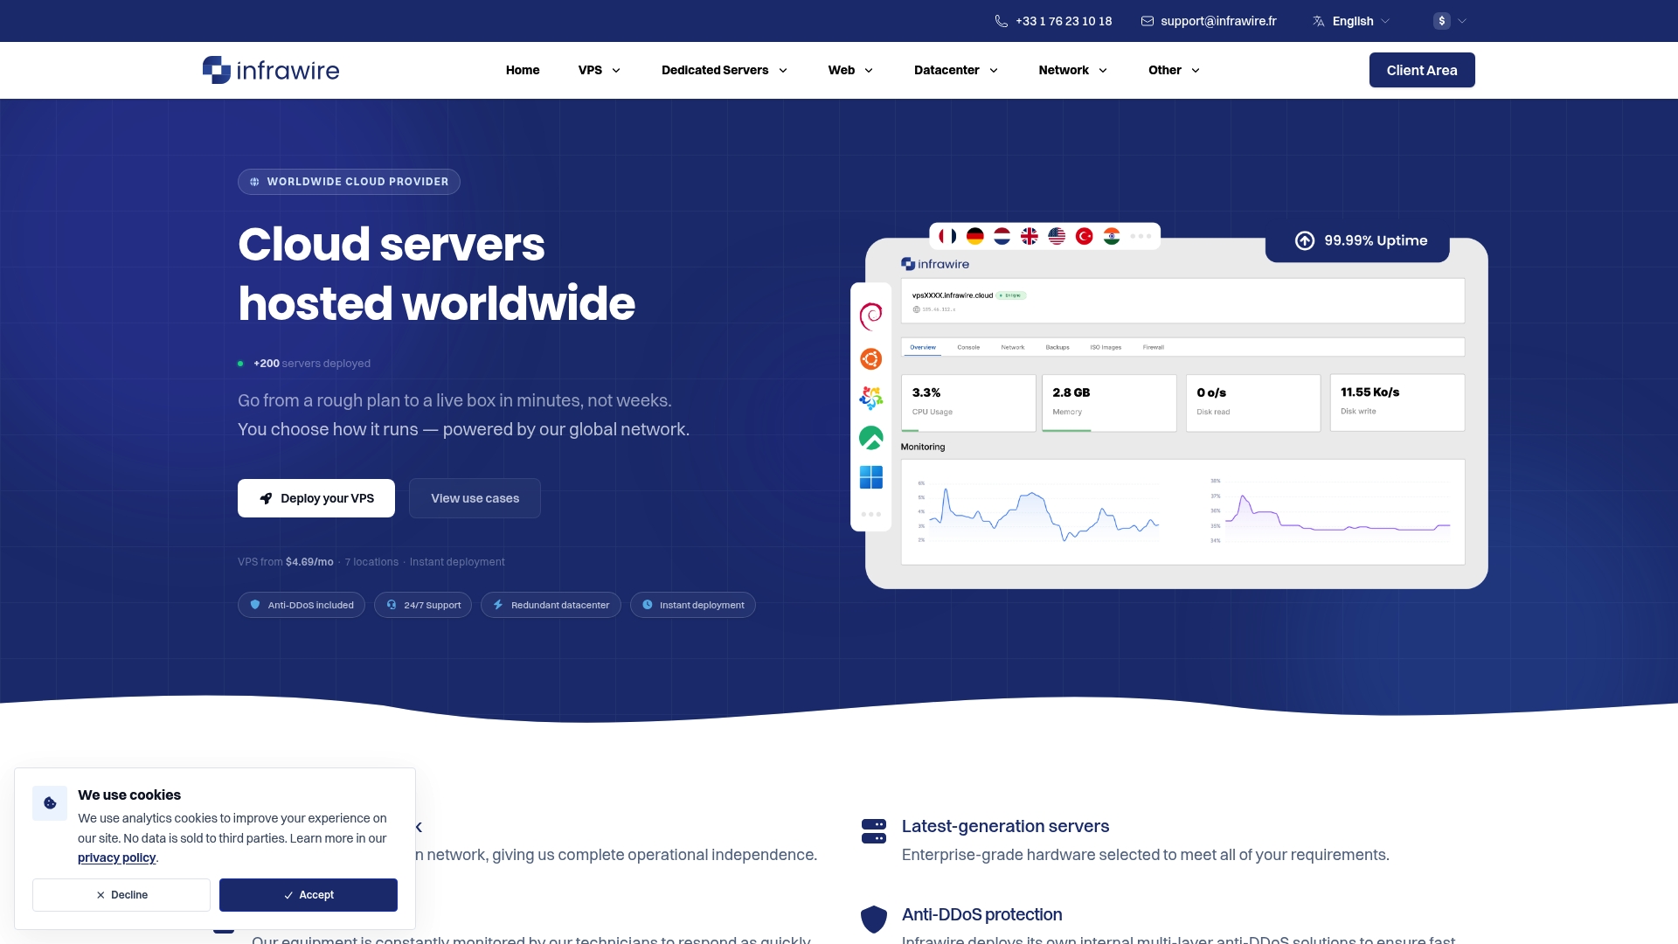Open the currency selector chevron
Image resolution: width=1678 pixels, height=944 pixels.
click(x=1462, y=21)
